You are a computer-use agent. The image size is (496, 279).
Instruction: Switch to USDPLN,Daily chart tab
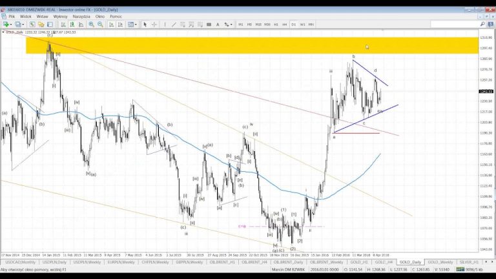point(54,262)
